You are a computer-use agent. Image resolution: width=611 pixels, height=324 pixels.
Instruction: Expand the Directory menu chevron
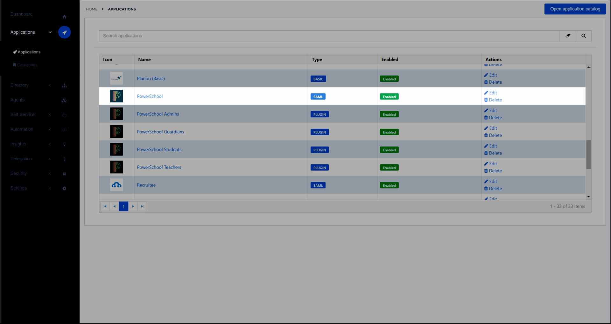[x=50, y=85]
